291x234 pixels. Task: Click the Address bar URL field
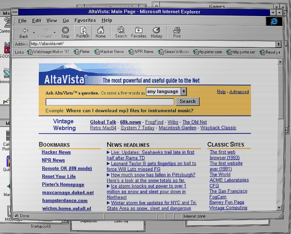pos(153,44)
